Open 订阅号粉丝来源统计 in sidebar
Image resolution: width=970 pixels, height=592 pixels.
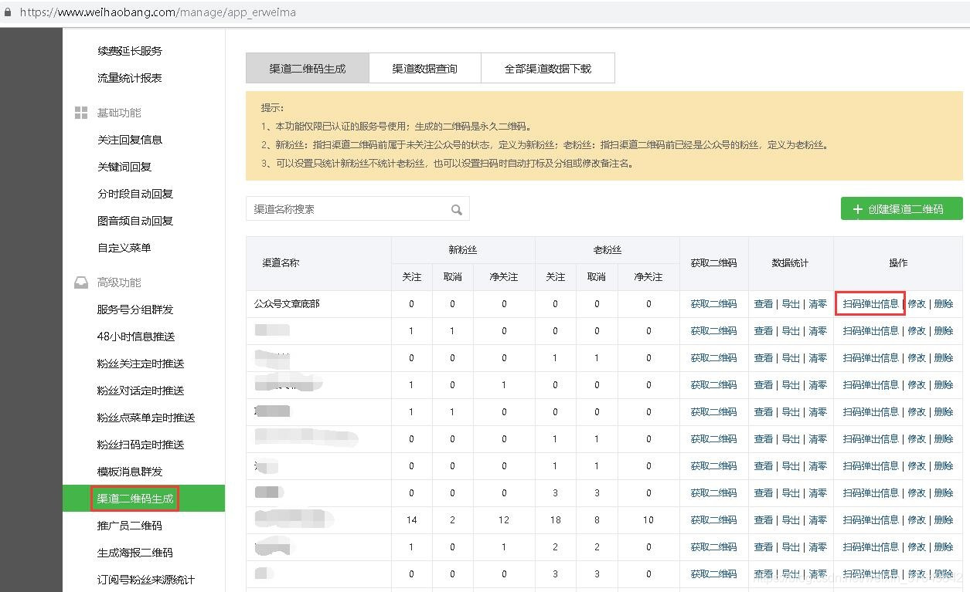pyautogui.click(x=146, y=580)
